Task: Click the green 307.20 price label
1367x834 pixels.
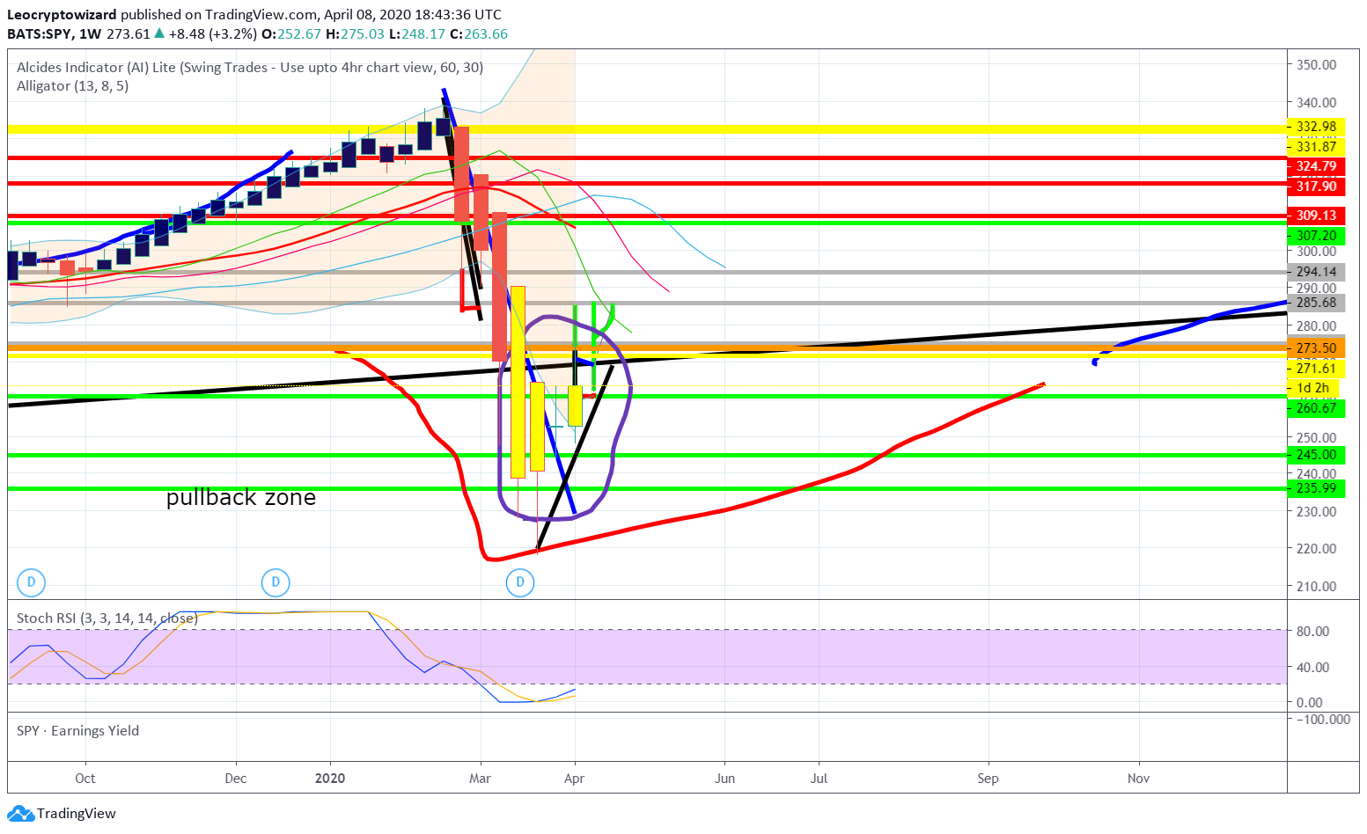Action: point(1316,236)
